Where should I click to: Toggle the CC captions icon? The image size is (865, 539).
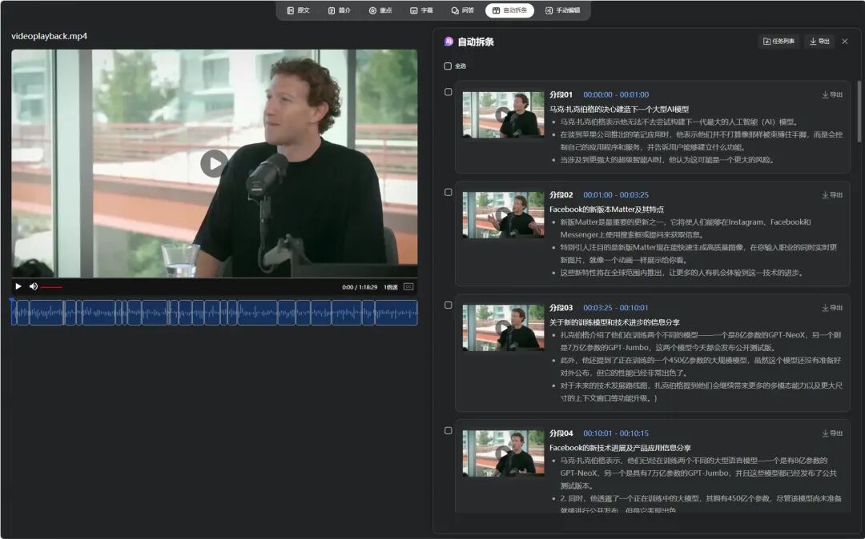(x=408, y=286)
